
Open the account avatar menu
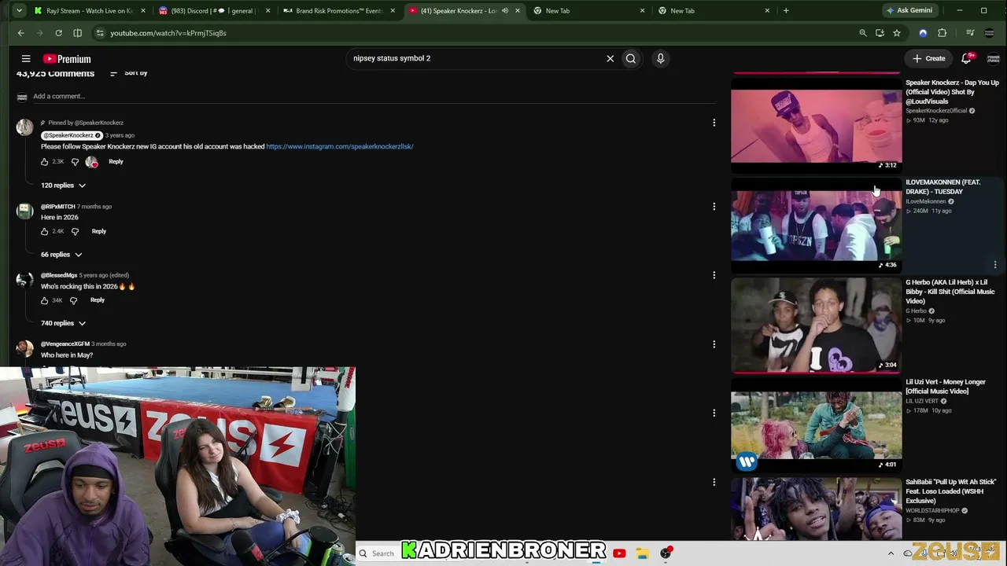tap(993, 58)
